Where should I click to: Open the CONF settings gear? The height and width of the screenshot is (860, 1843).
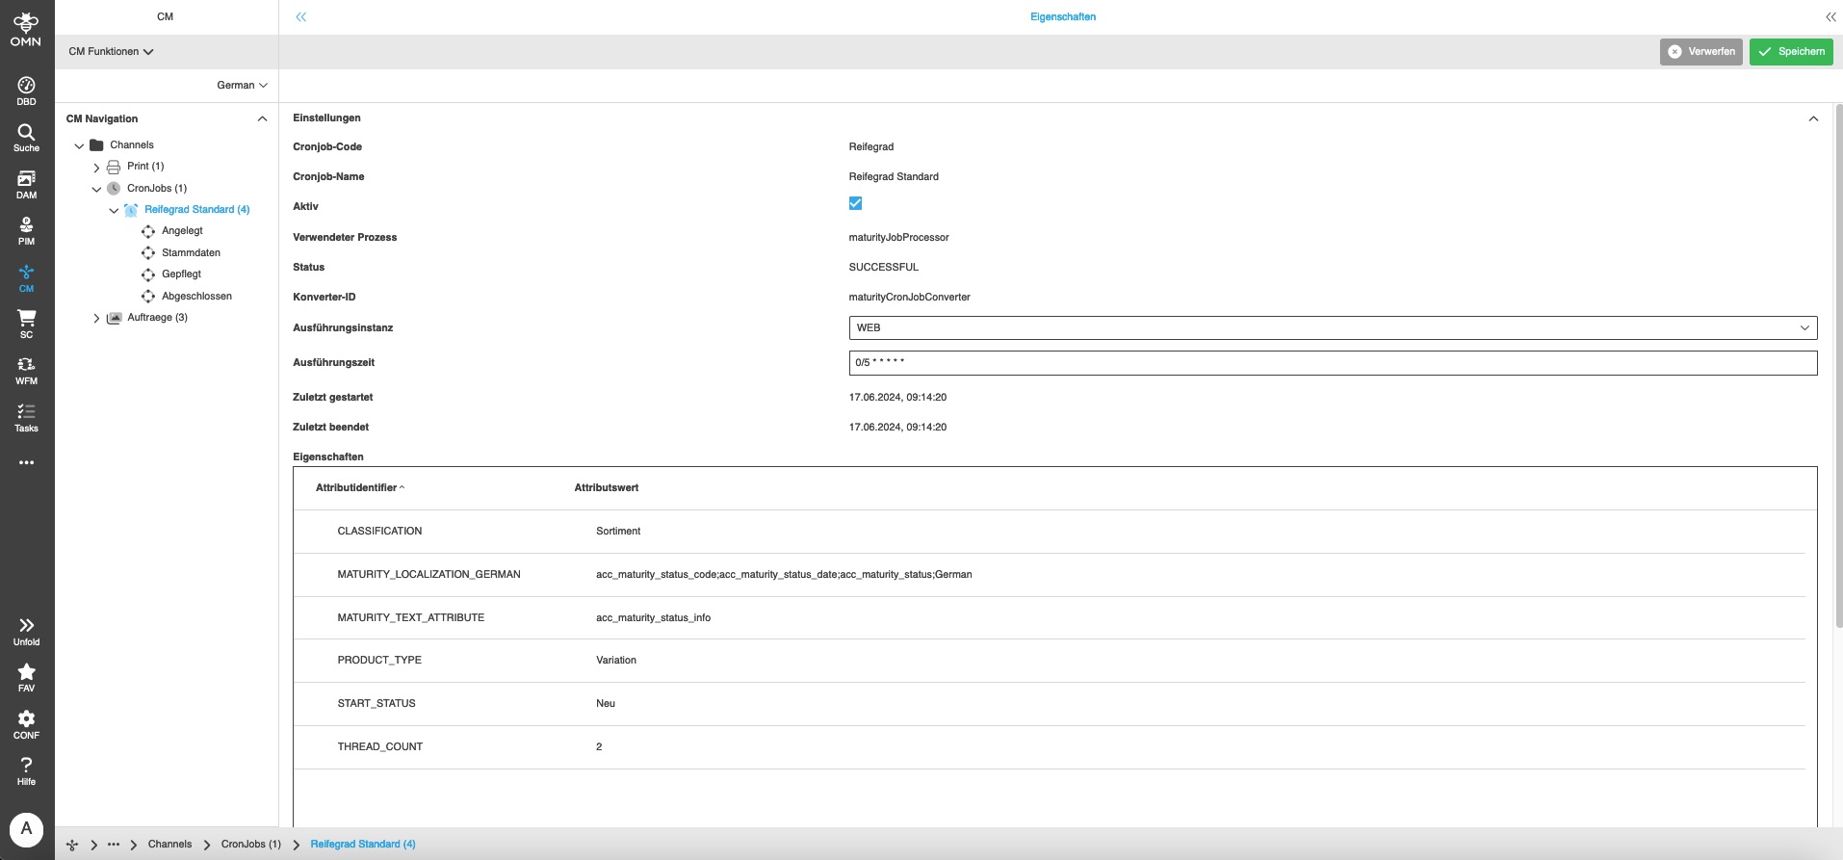[x=26, y=724]
